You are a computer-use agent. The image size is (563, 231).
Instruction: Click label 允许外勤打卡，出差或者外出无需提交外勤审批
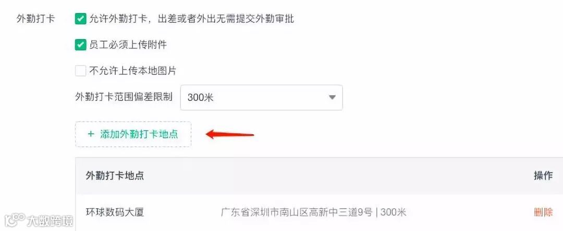[x=192, y=19]
